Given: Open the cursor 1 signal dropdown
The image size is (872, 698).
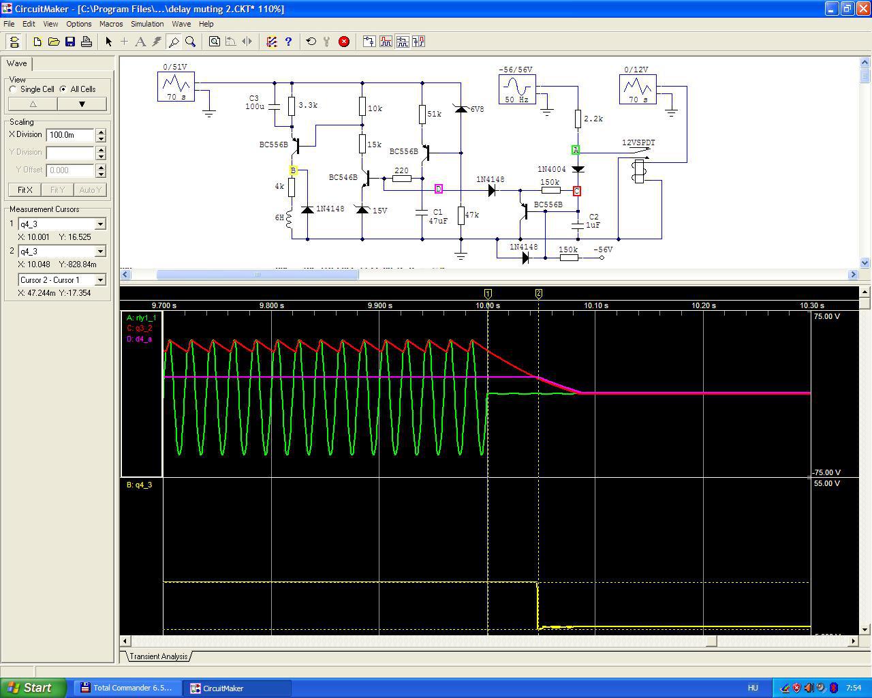Looking at the screenshot, I should coord(100,224).
